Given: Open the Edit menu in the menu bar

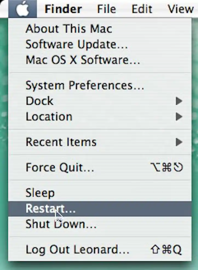Looking at the screenshot, I should pos(142,9).
